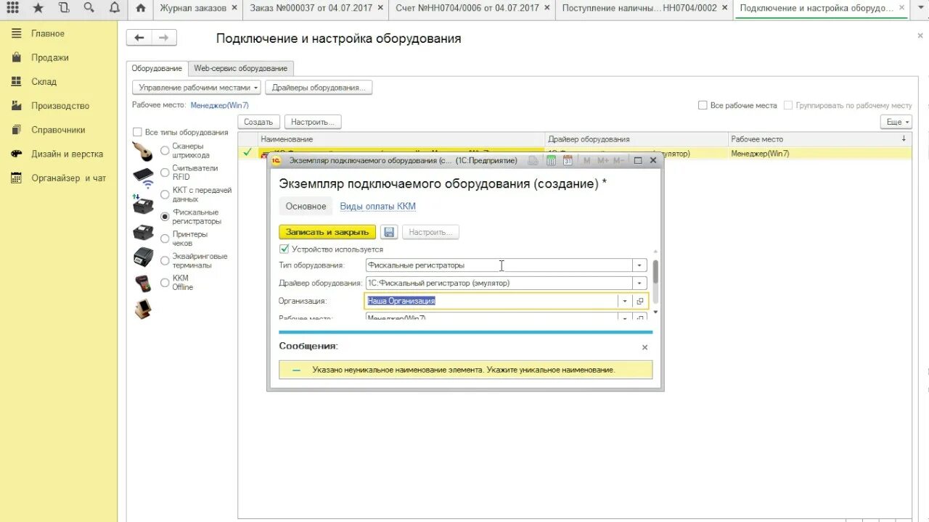
Task: Open Менеджер(Win7) workplace link
Action: tap(219, 105)
